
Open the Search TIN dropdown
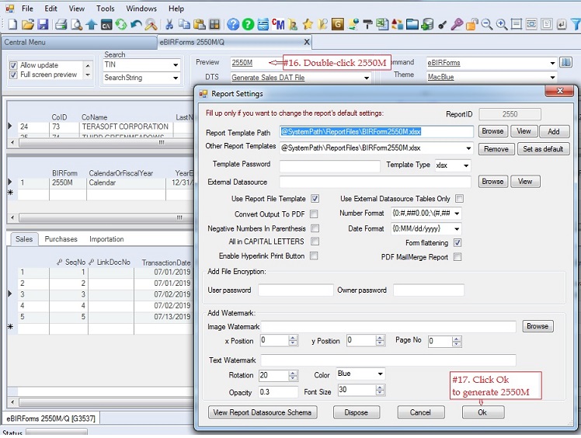click(176, 65)
